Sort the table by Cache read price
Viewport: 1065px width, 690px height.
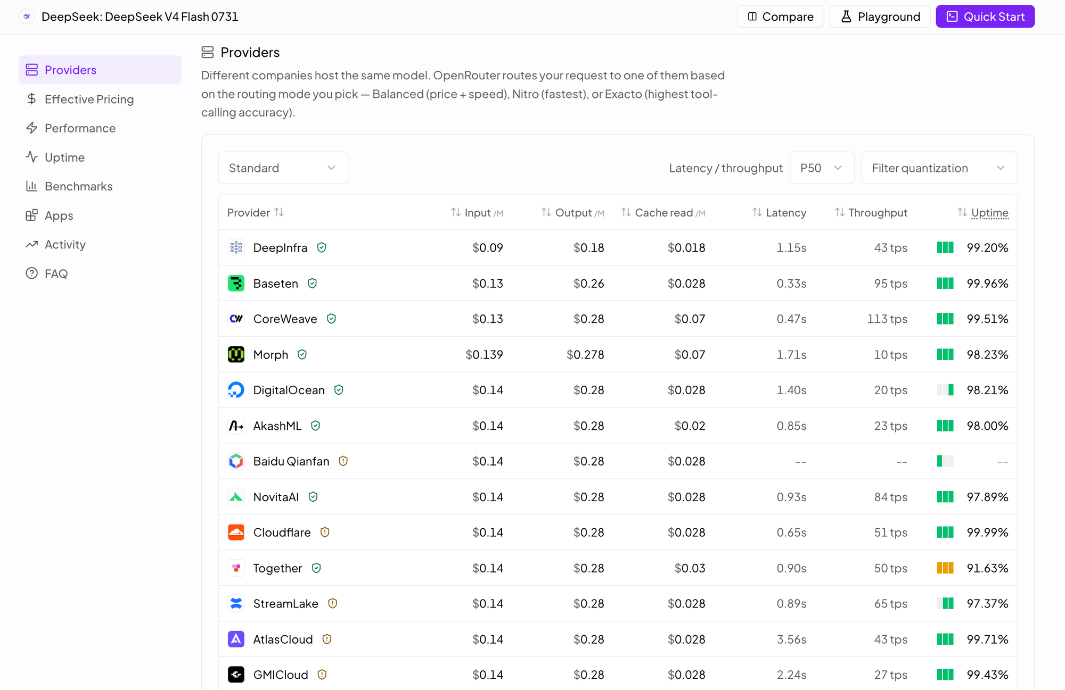point(663,213)
